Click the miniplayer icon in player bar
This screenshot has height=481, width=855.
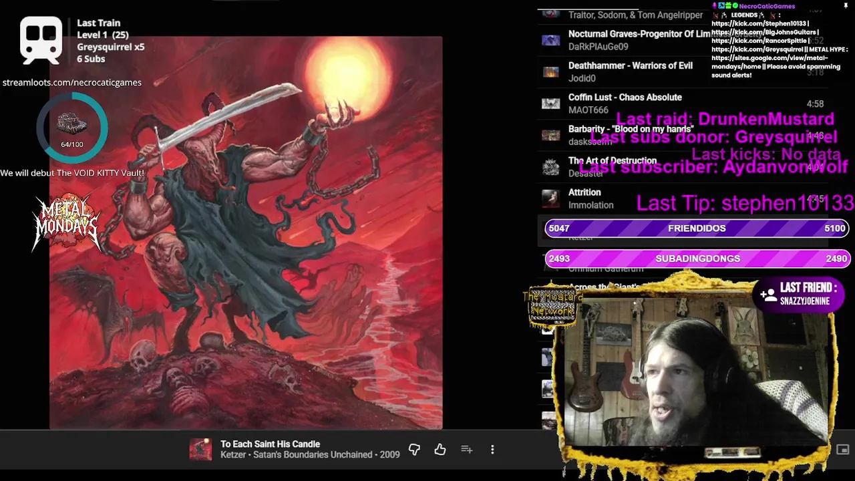point(842,450)
